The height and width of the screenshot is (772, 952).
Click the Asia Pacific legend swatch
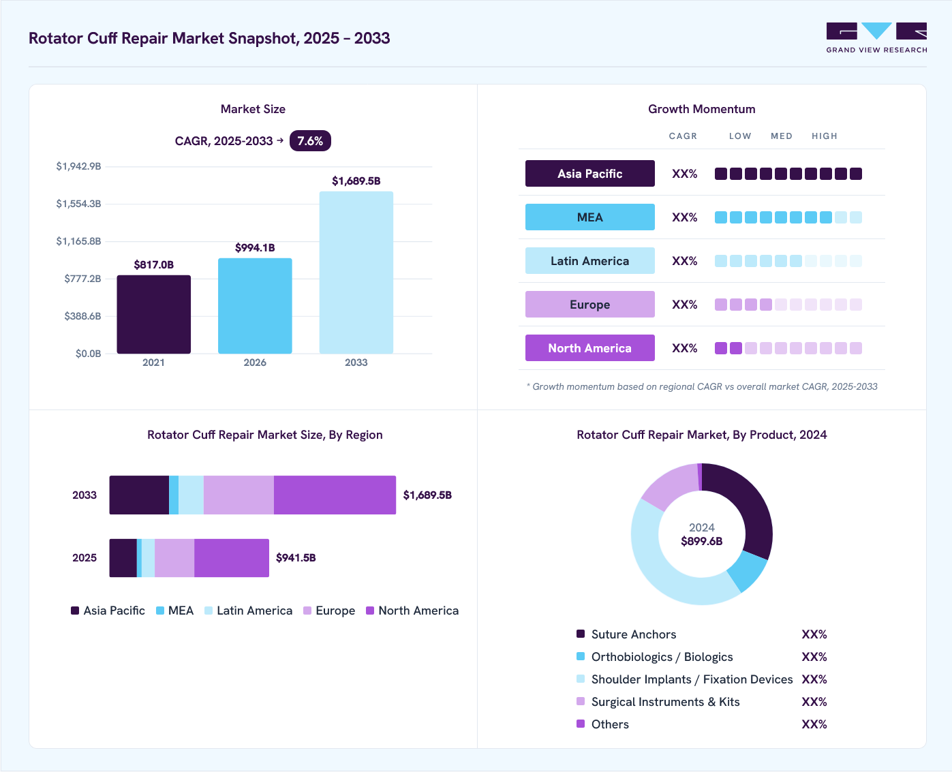[75, 611]
